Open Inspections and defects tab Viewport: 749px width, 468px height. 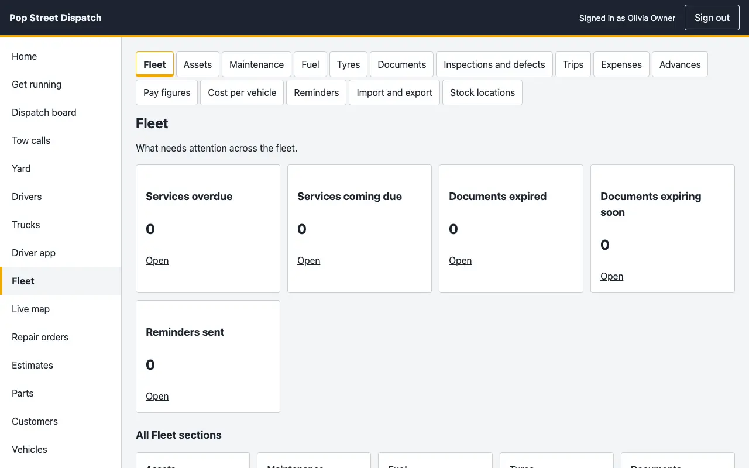[x=494, y=64]
